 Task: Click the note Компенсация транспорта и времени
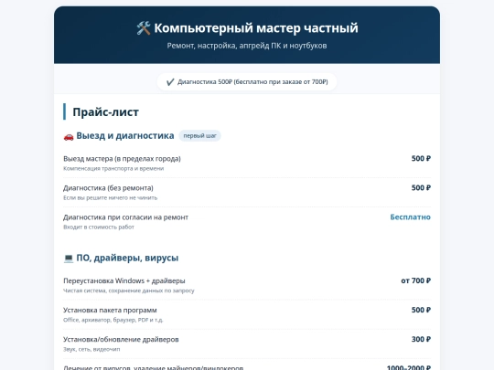tap(113, 168)
